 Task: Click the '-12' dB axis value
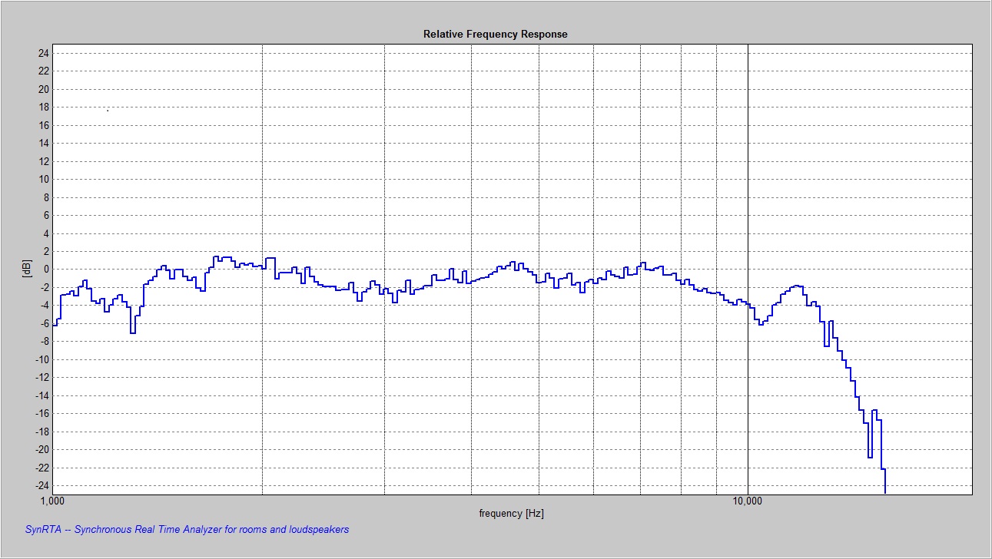click(x=42, y=378)
